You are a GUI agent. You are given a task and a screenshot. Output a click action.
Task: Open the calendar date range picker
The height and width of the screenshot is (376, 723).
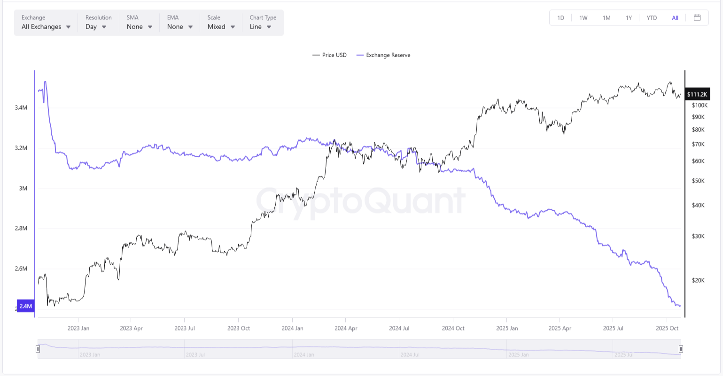point(697,17)
